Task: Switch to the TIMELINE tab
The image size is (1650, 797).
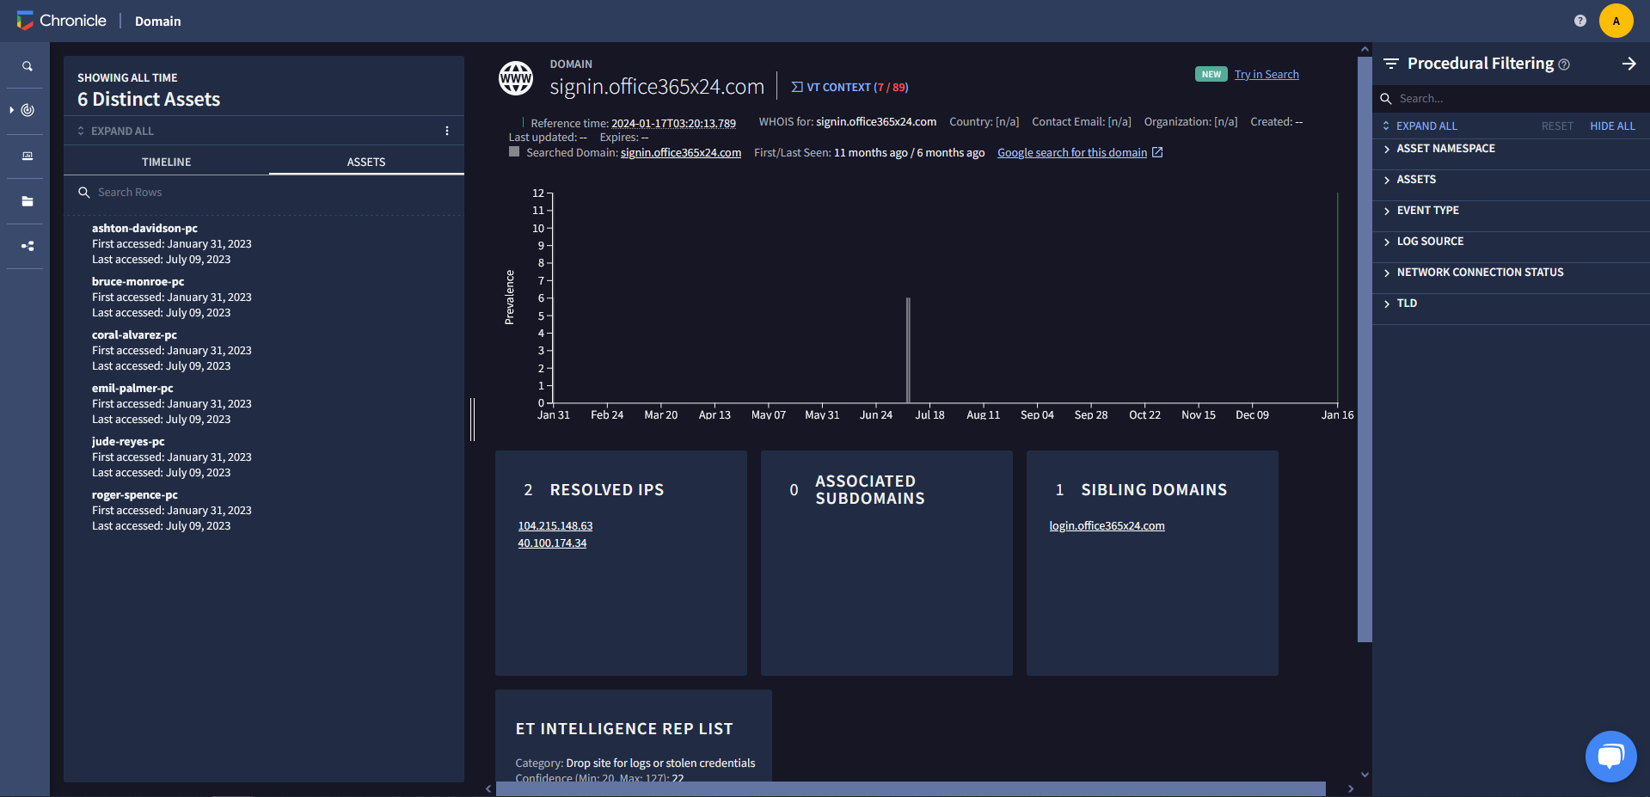Action: click(x=165, y=162)
